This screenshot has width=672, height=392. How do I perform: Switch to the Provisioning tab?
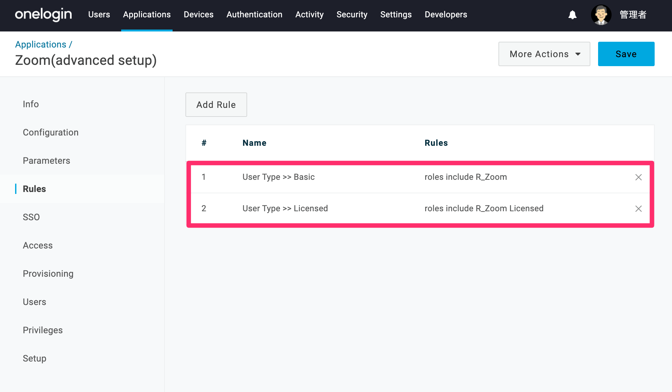click(x=48, y=274)
